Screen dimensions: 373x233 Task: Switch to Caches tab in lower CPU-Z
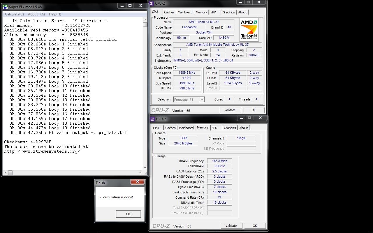(x=170, y=128)
